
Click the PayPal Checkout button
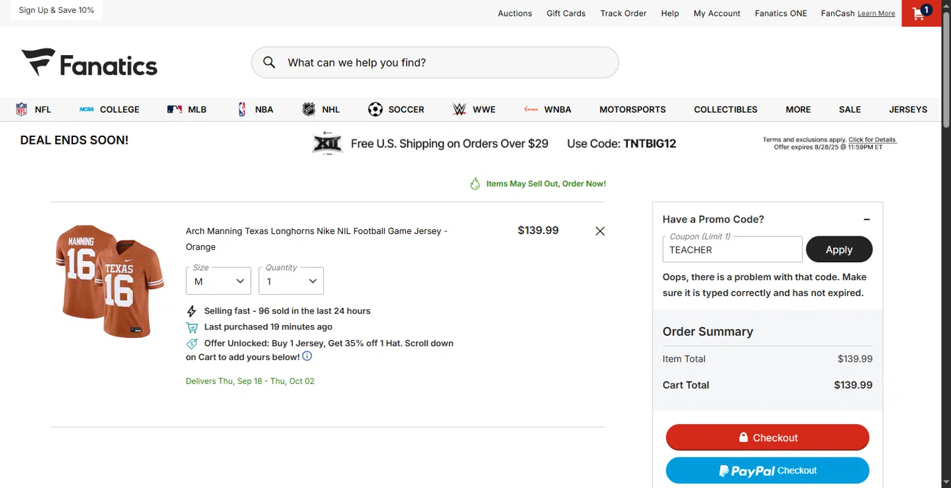point(767,471)
